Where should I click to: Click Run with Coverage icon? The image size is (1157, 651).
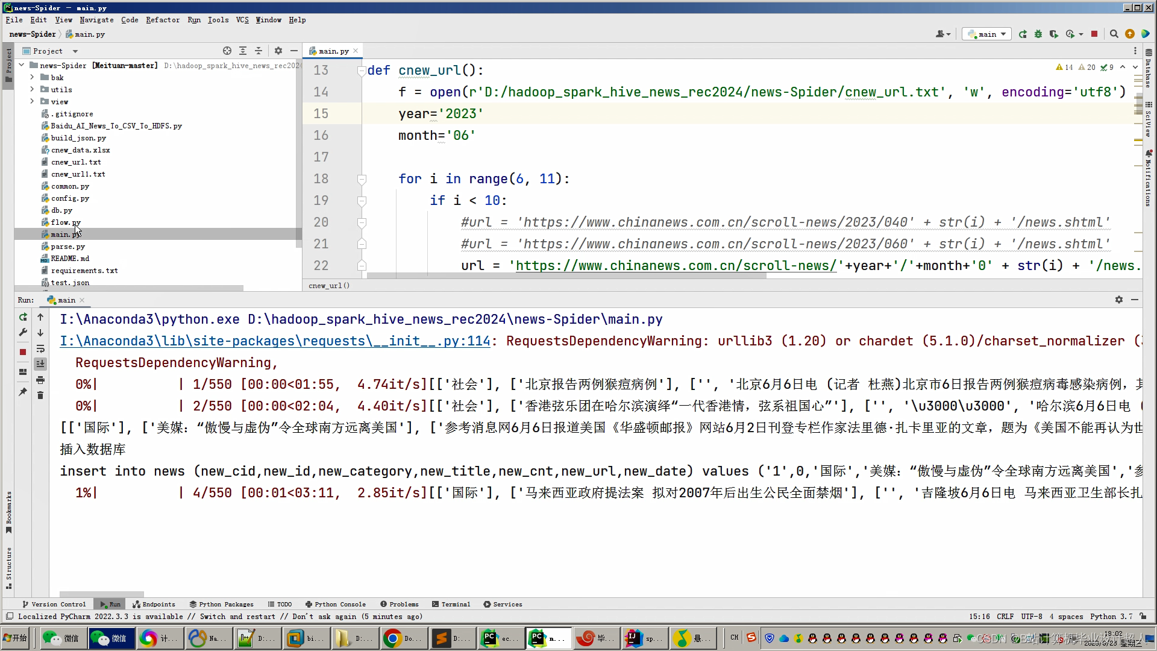pos(1053,34)
